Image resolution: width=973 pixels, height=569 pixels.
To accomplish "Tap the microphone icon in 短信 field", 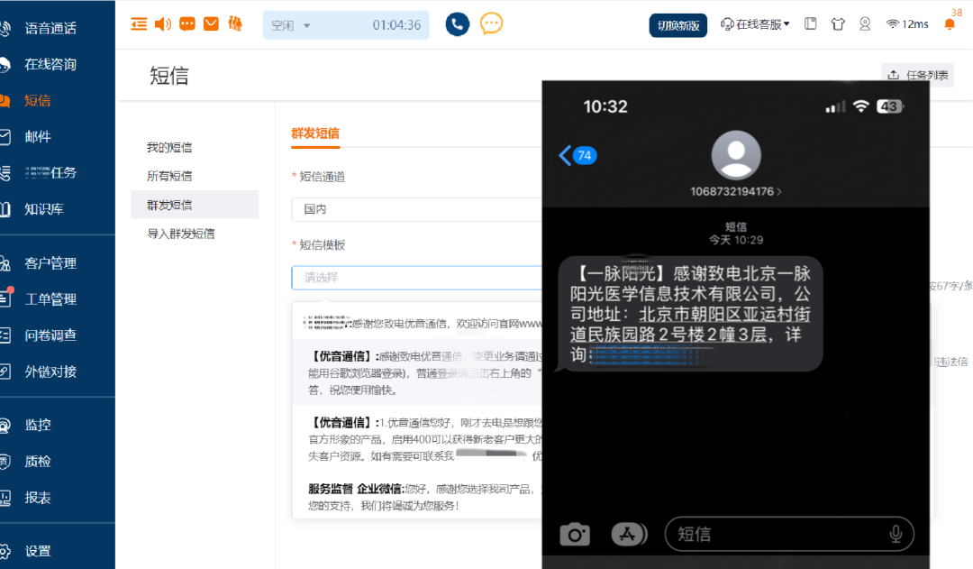I will (896, 534).
